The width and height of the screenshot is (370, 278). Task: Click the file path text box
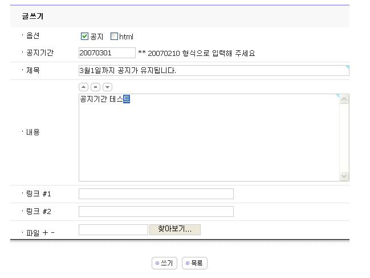pos(113,229)
